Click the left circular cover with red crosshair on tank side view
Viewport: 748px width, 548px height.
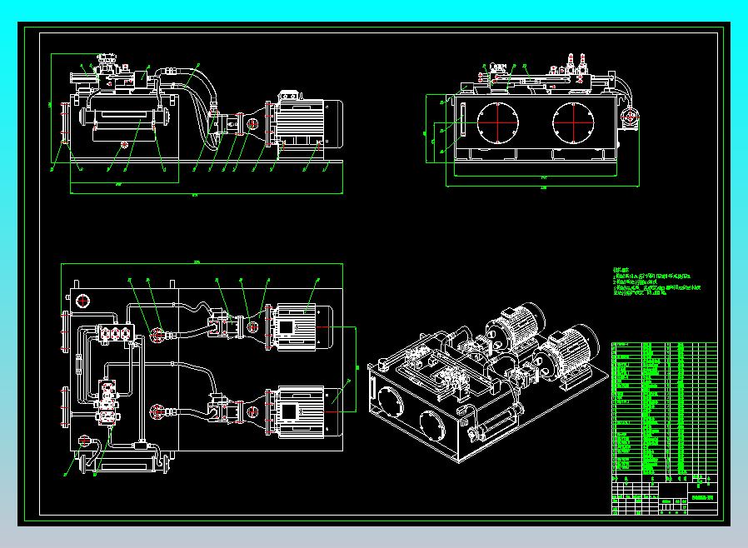click(x=497, y=122)
